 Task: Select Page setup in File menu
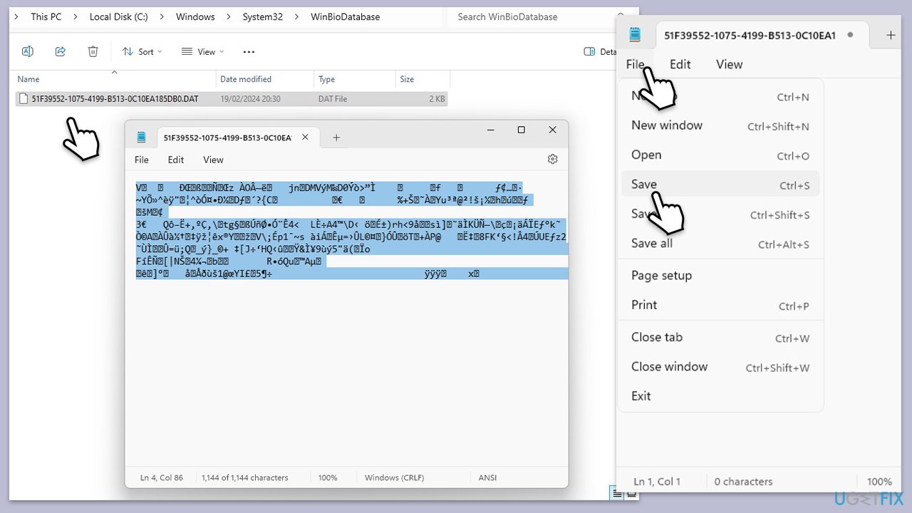(x=661, y=276)
